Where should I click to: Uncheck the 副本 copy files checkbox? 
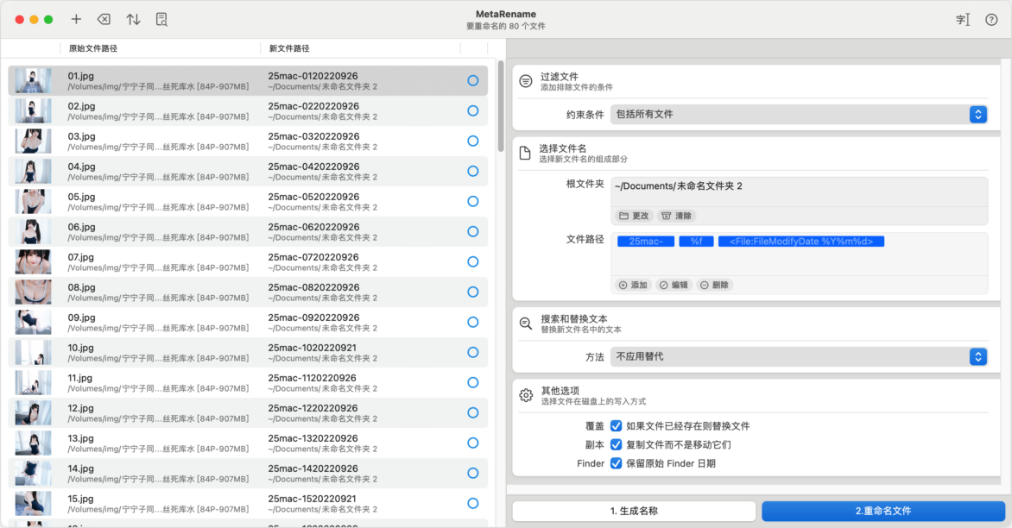616,445
